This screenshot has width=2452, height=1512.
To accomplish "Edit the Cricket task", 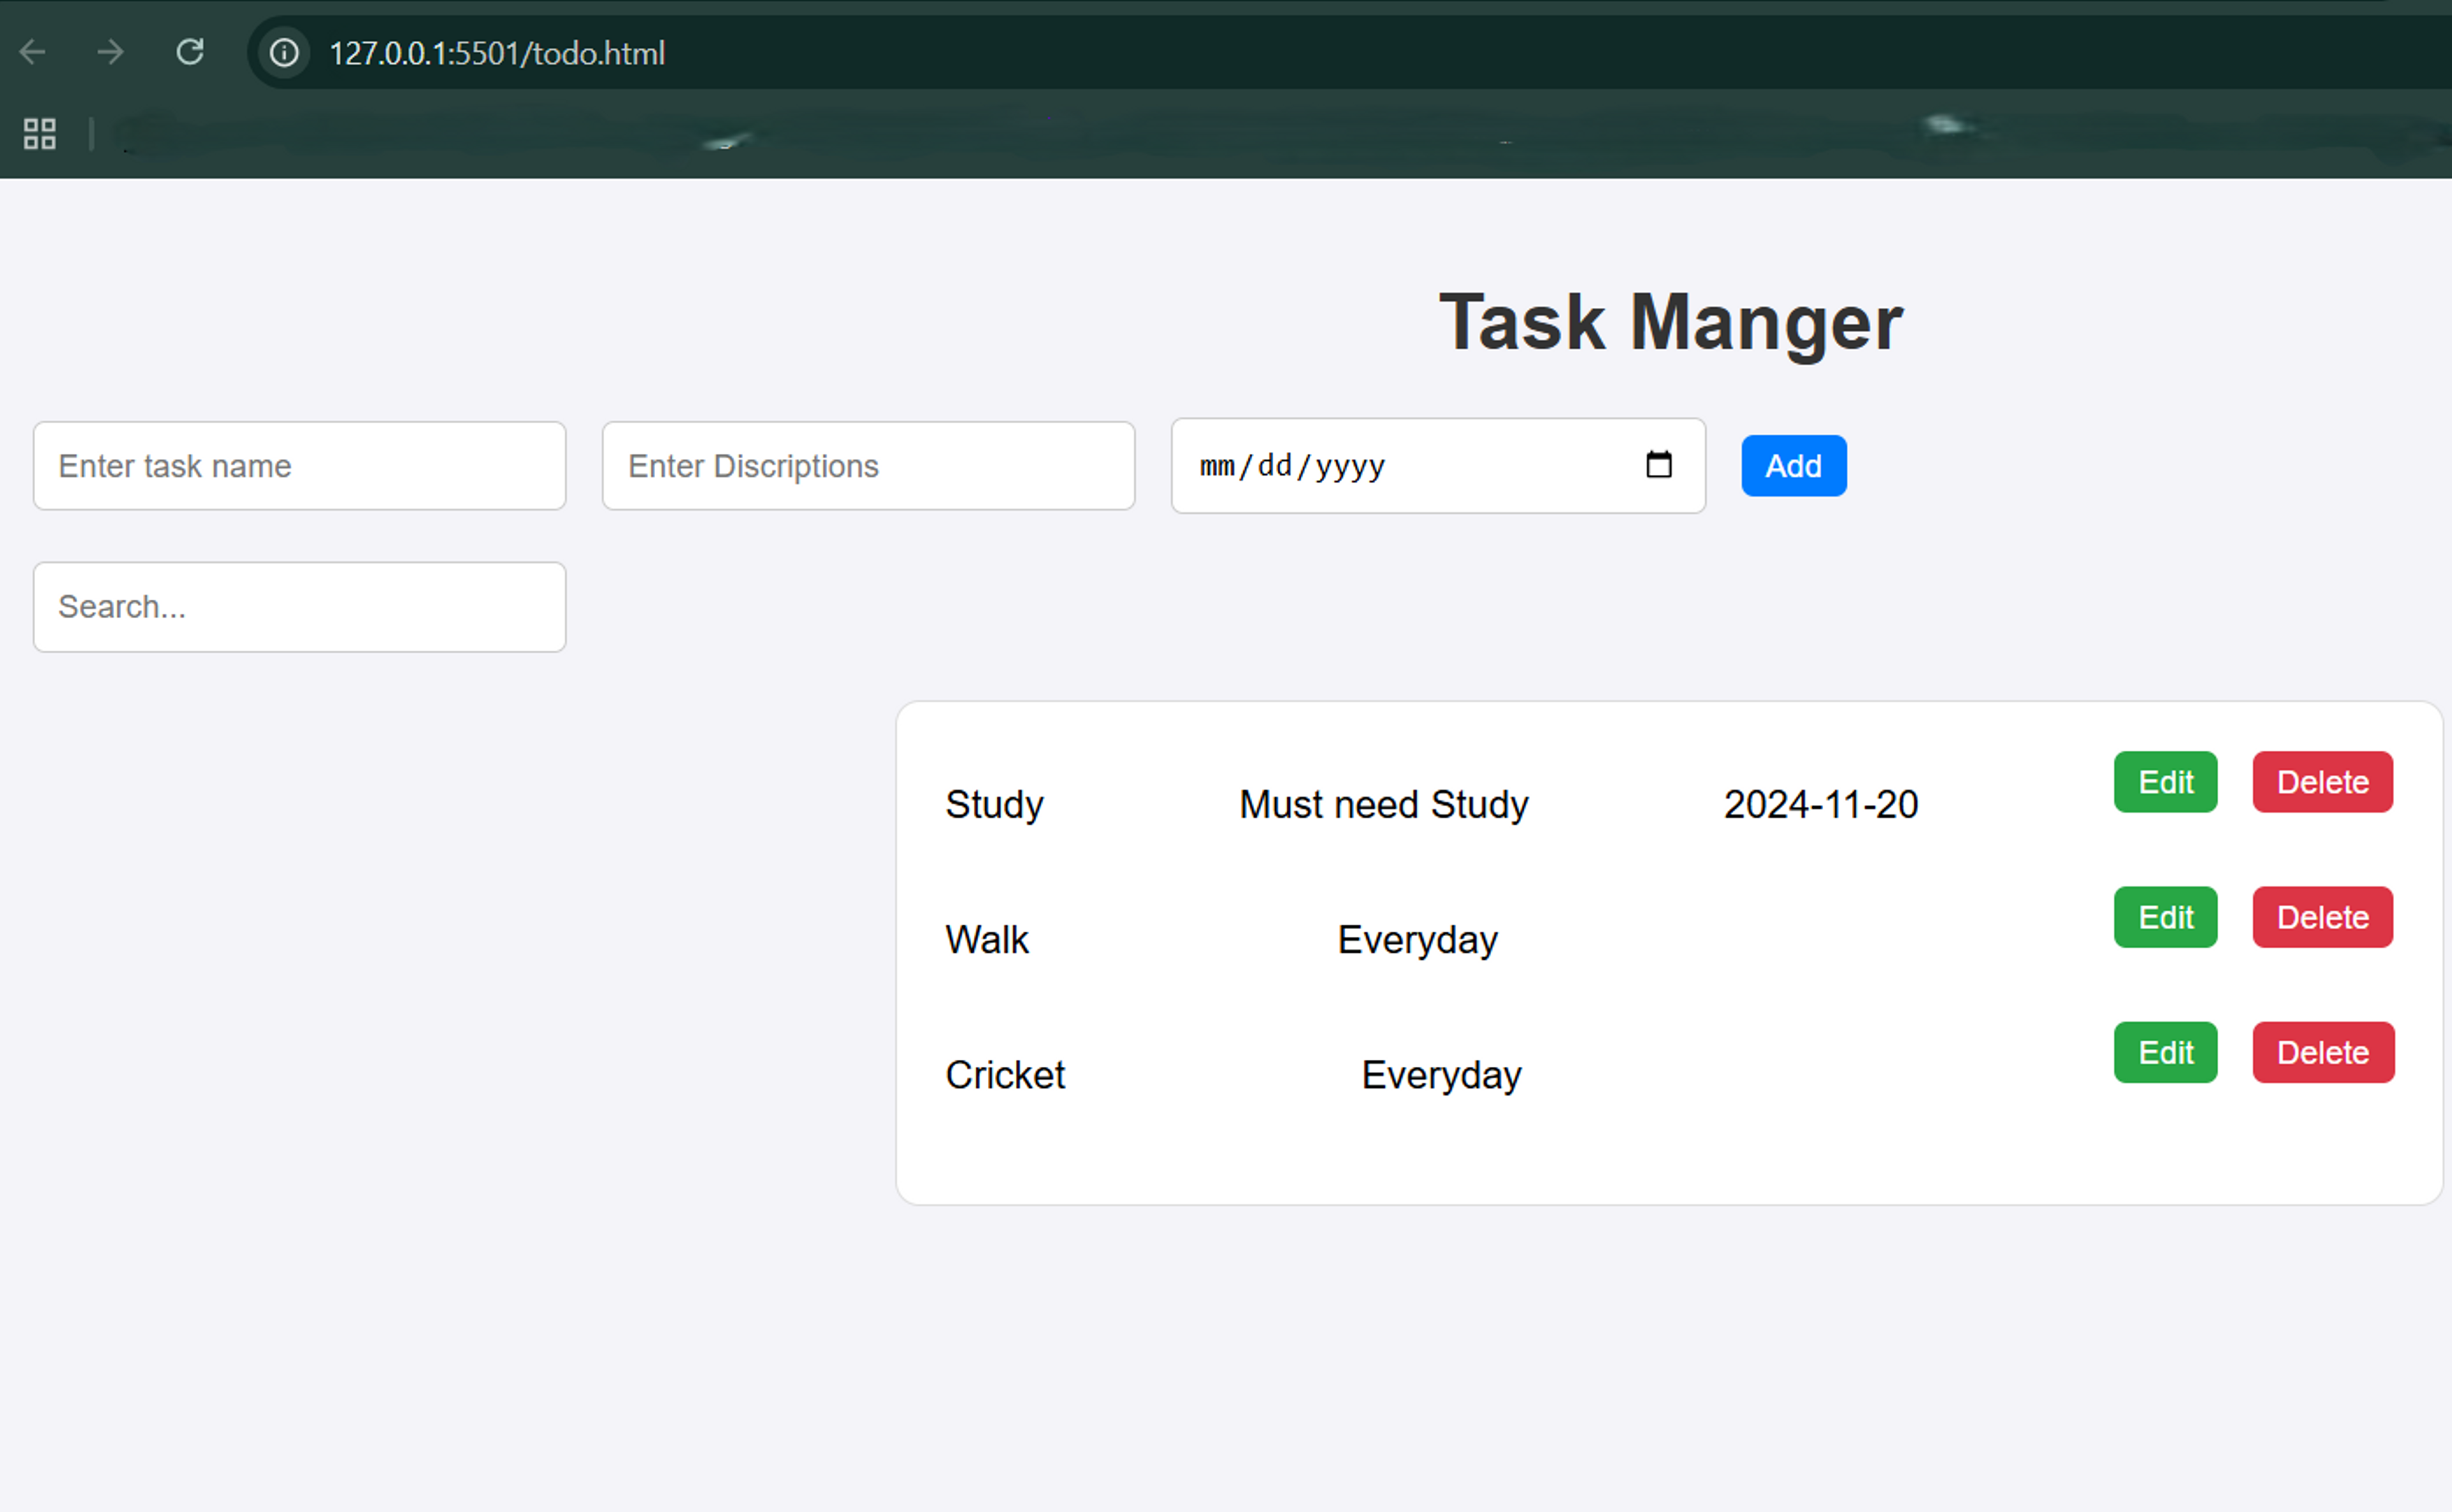I will 2165,1052.
